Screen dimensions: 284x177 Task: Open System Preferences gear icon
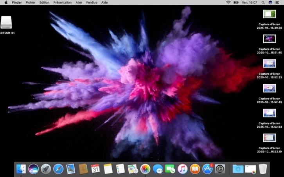pos(220,169)
